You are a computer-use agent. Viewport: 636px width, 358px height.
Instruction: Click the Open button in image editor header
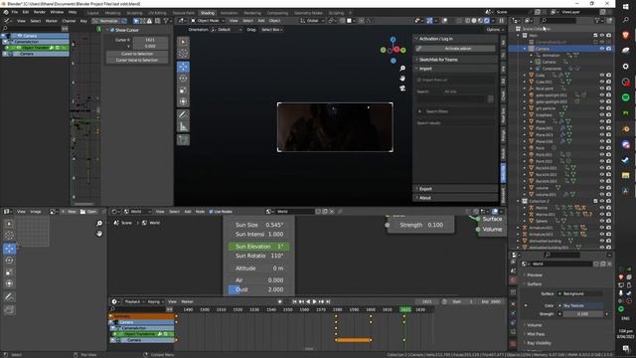tap(88, 212)
